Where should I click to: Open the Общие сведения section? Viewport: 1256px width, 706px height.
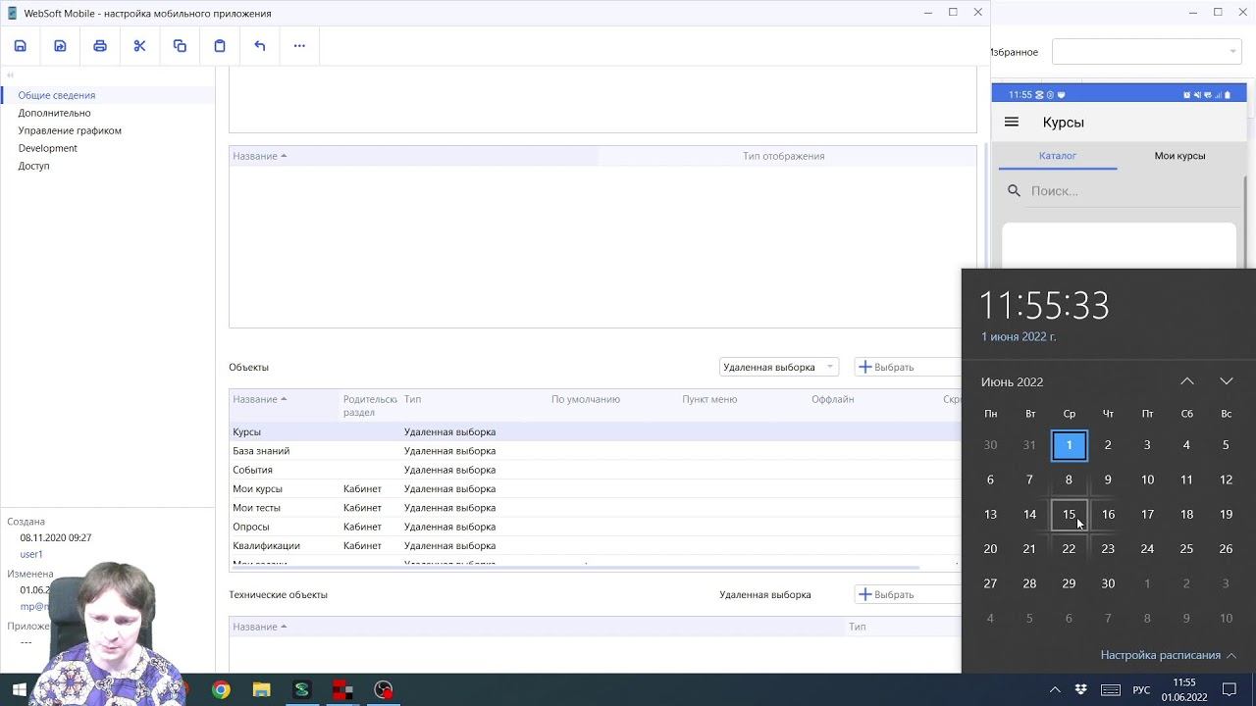57,95
